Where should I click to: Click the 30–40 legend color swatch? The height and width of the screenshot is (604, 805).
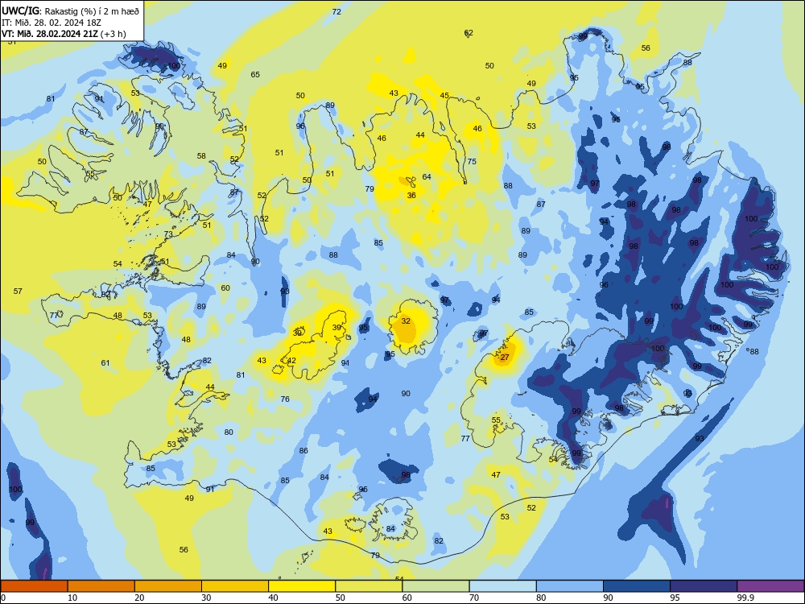pyautogui.click(x=235, y=586)
